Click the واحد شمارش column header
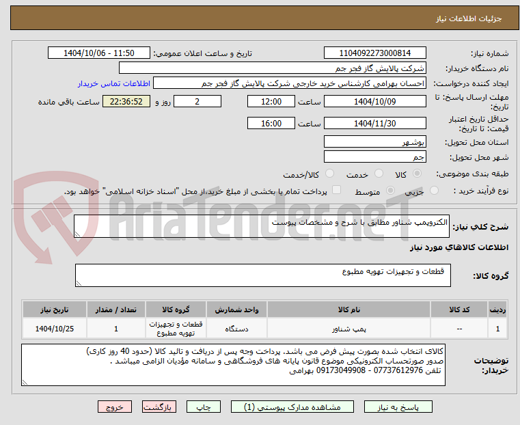This screenshot has width=520, height=425. (237, 310)
